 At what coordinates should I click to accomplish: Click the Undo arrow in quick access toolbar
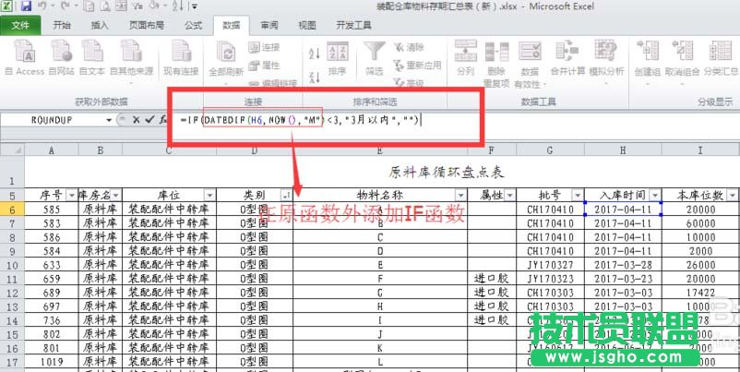[42, 6]
